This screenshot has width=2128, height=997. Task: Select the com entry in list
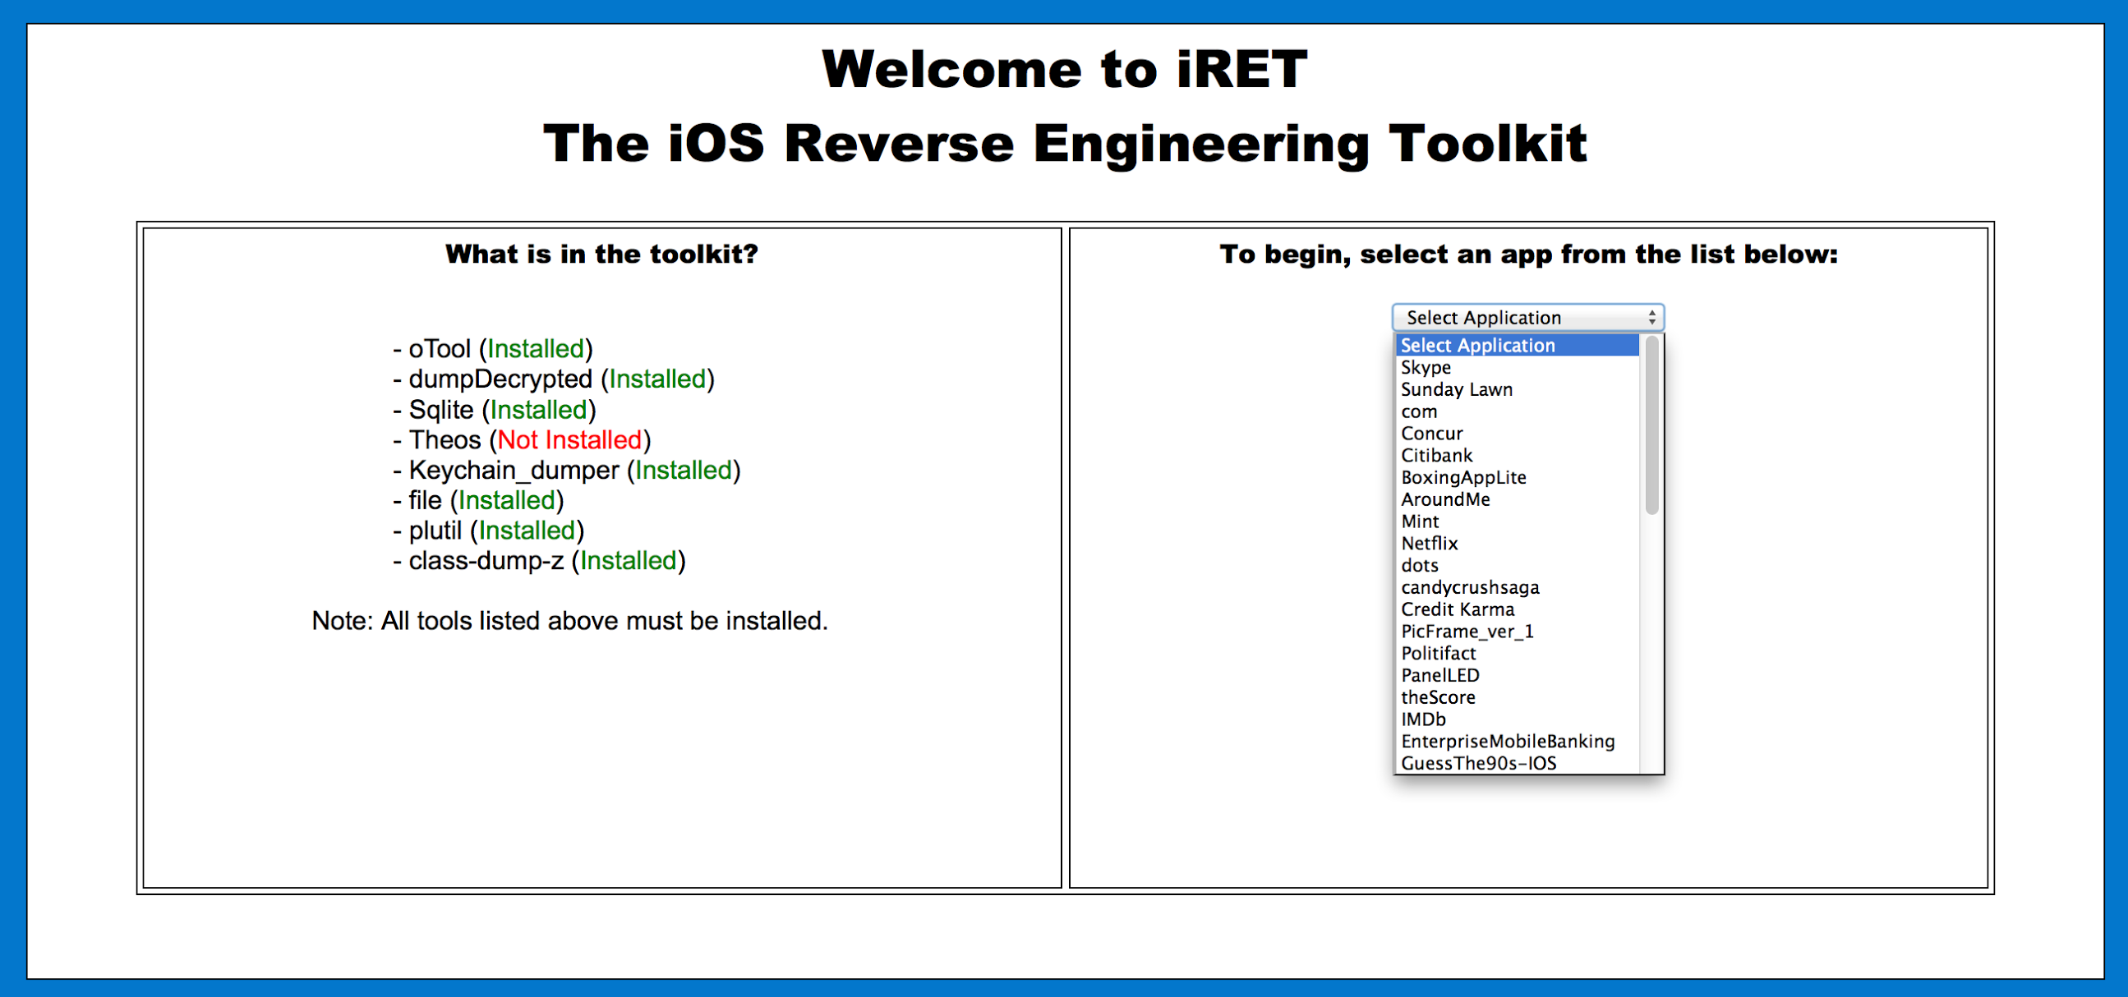pyautogui.click(x=1418, y=411)
